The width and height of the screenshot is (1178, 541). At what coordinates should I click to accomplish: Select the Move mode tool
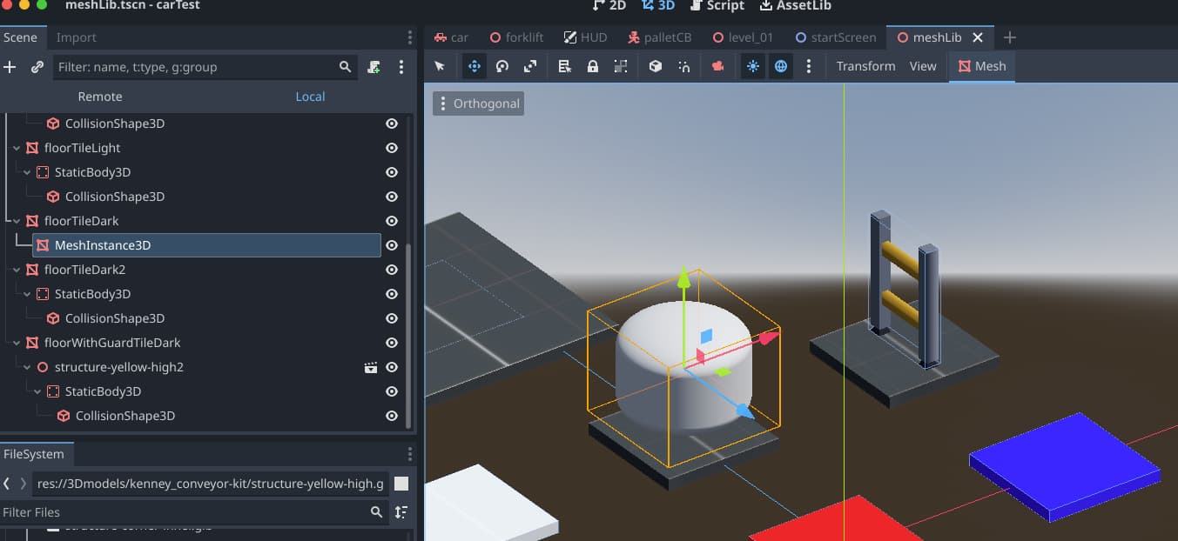pyautogui.click(x=475, y=66)
